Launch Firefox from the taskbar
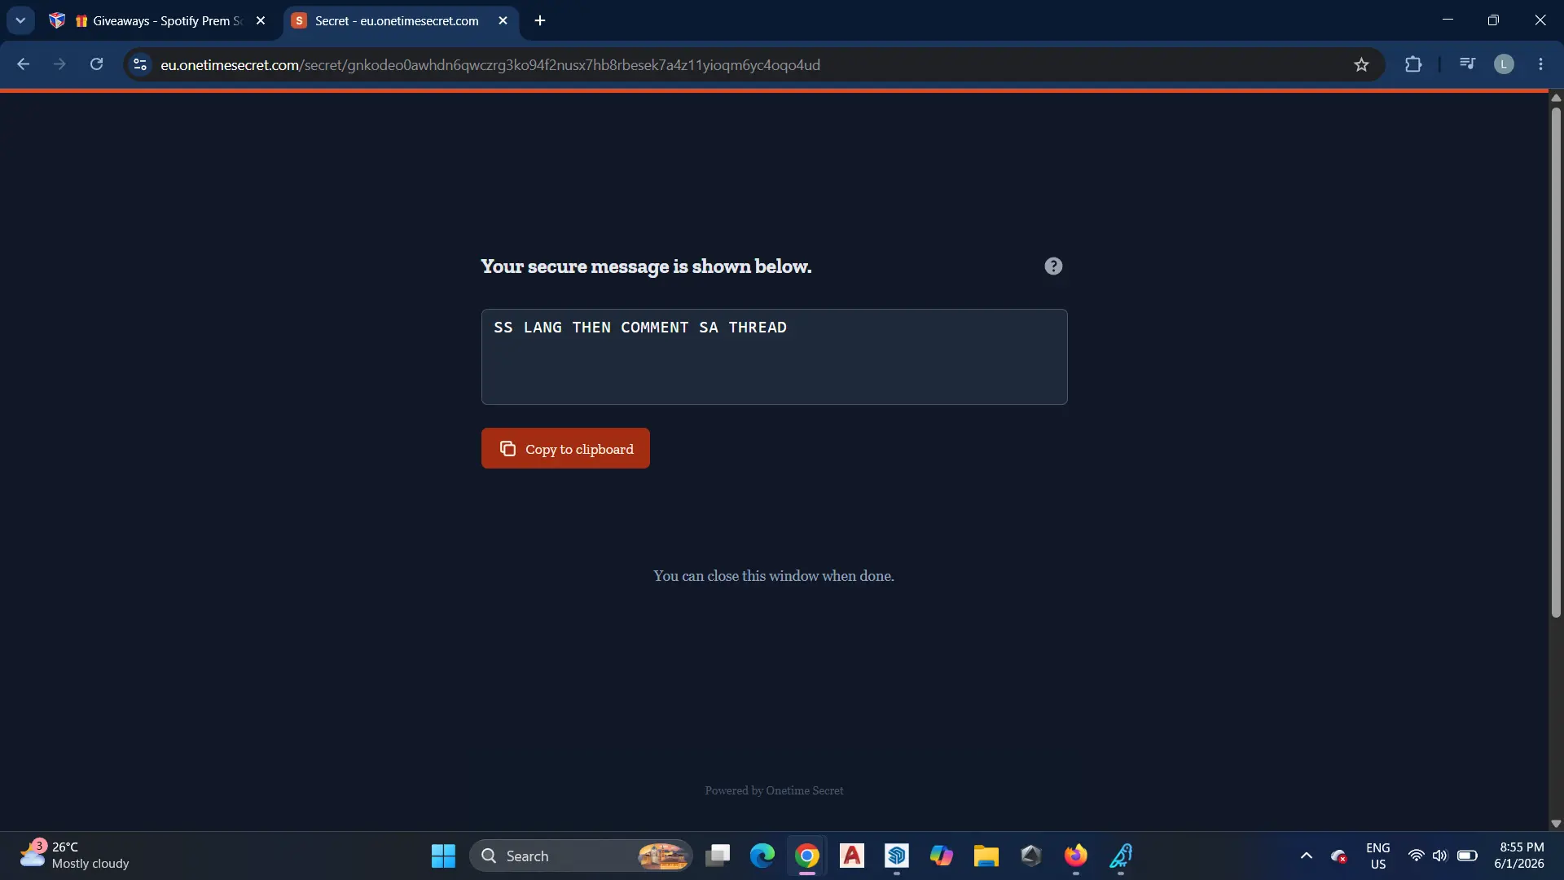 1076,856
